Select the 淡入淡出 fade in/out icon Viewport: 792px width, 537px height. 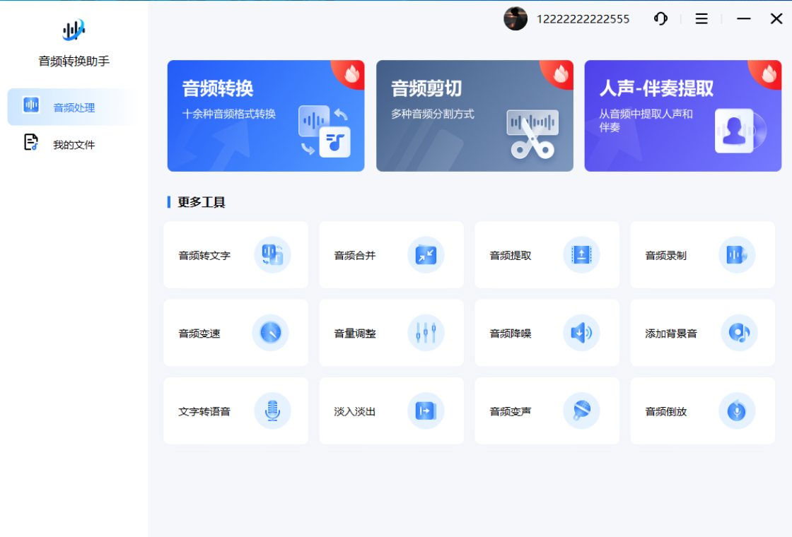pos(426,411)
